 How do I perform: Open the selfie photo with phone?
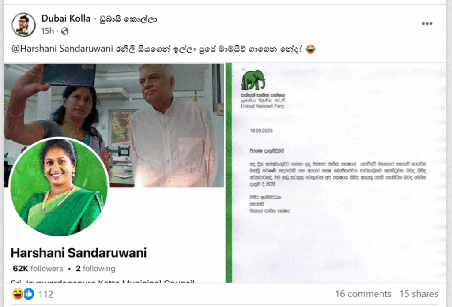coord(114,125)
